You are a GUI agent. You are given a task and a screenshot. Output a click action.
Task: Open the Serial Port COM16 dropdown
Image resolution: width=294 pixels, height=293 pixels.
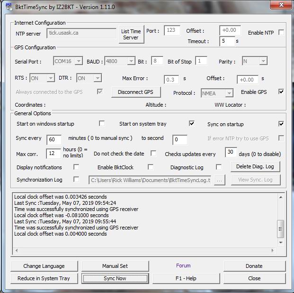pyautogui.click(x=79, y=61)
